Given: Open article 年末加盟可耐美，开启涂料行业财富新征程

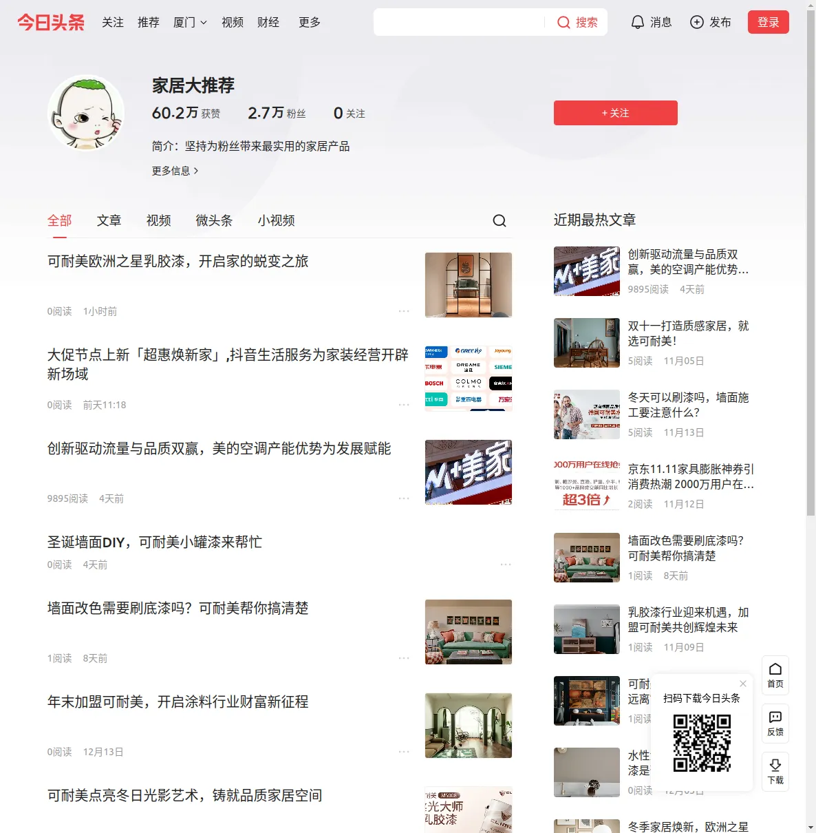Looking at the screenshot, I should pyautogui.click(x=178, y=702).
